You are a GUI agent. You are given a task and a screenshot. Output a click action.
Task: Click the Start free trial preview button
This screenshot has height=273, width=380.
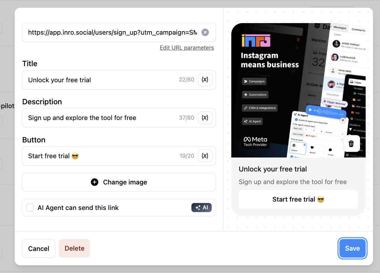(298, 199)
